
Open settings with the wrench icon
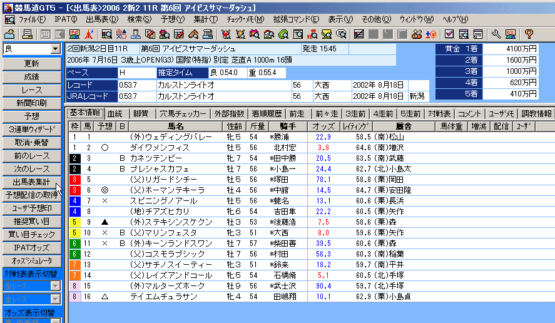click(x=496, y=34)
